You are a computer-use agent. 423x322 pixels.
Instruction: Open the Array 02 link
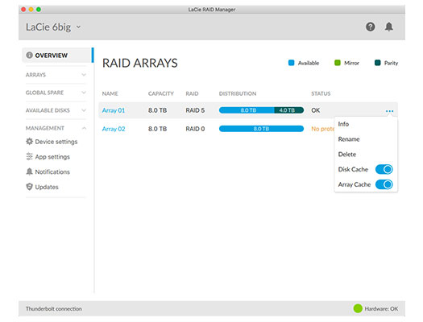(114, 129)
